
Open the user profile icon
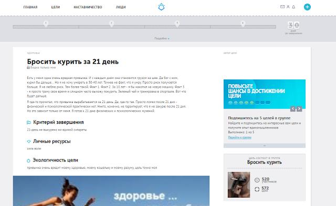(288, 7)
